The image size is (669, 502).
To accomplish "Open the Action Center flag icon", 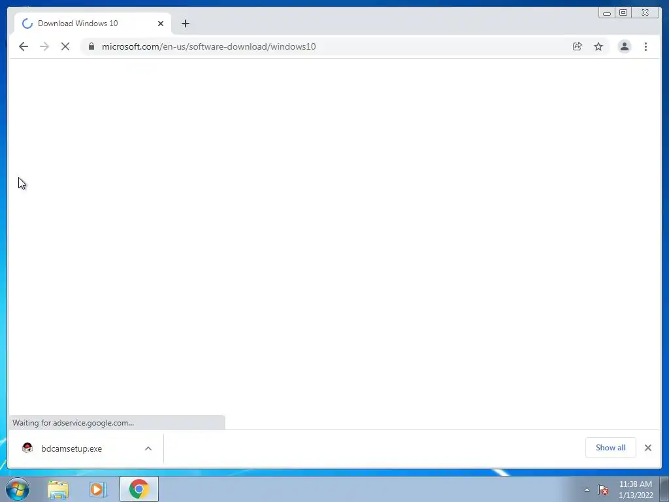I will click(x=603, y=490).
